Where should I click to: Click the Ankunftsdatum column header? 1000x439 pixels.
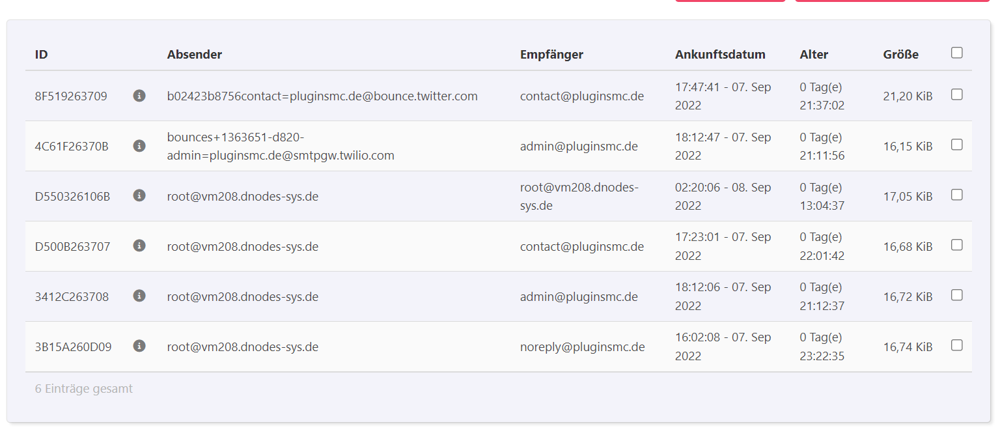[720, 55]
